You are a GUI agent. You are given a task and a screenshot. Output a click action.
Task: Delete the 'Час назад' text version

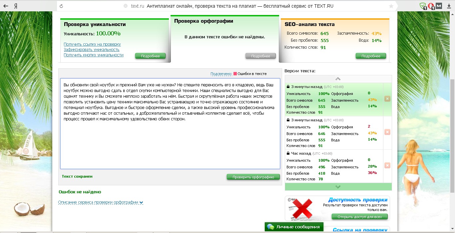point(387,165)
